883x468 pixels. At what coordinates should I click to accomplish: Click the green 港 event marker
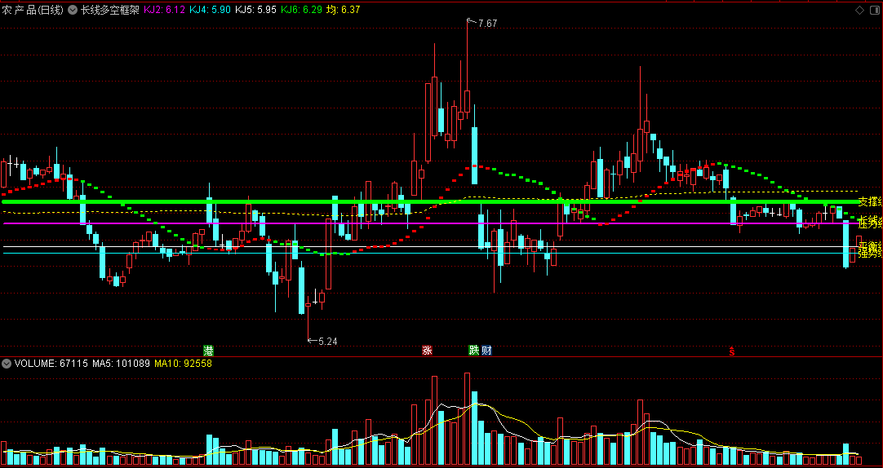click(208, 351)
